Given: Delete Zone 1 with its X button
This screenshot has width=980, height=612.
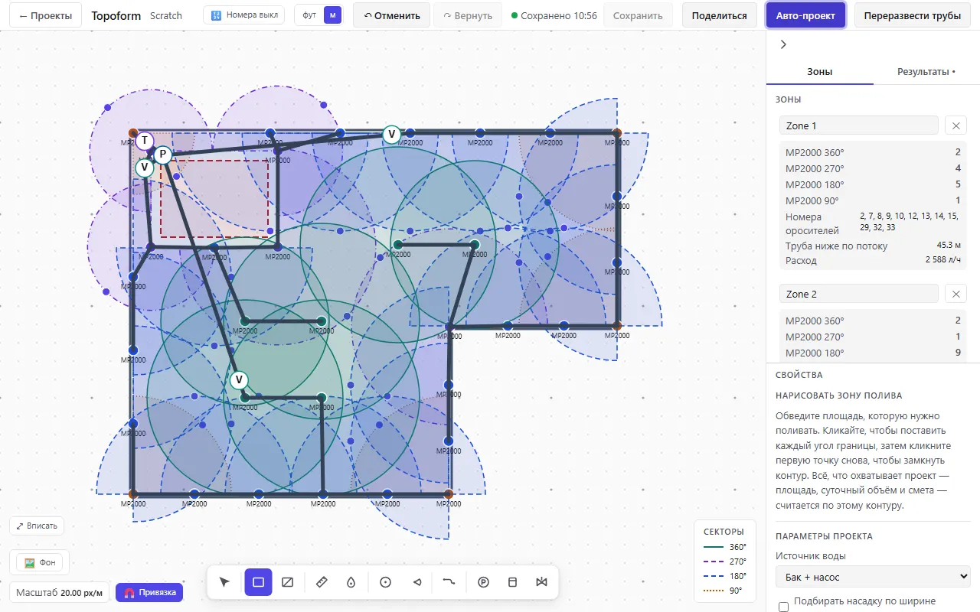Looking at the screenshot, I should click(x=955, y=125).
